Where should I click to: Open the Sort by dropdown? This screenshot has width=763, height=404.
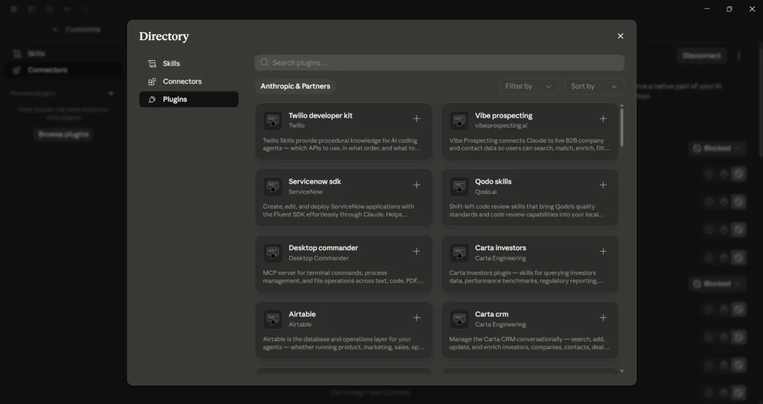[595, 86]
